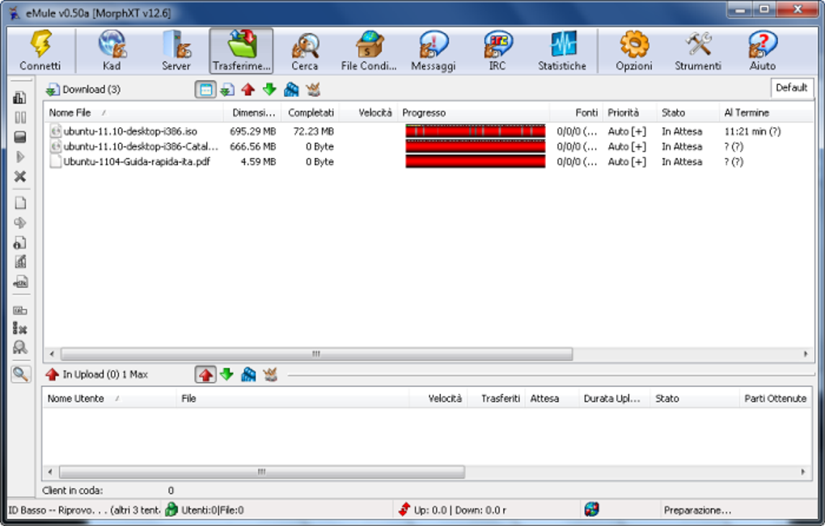Click the blank page open-file sidebar icon
The height and width of the screenshot is (526, 825).
20,203
